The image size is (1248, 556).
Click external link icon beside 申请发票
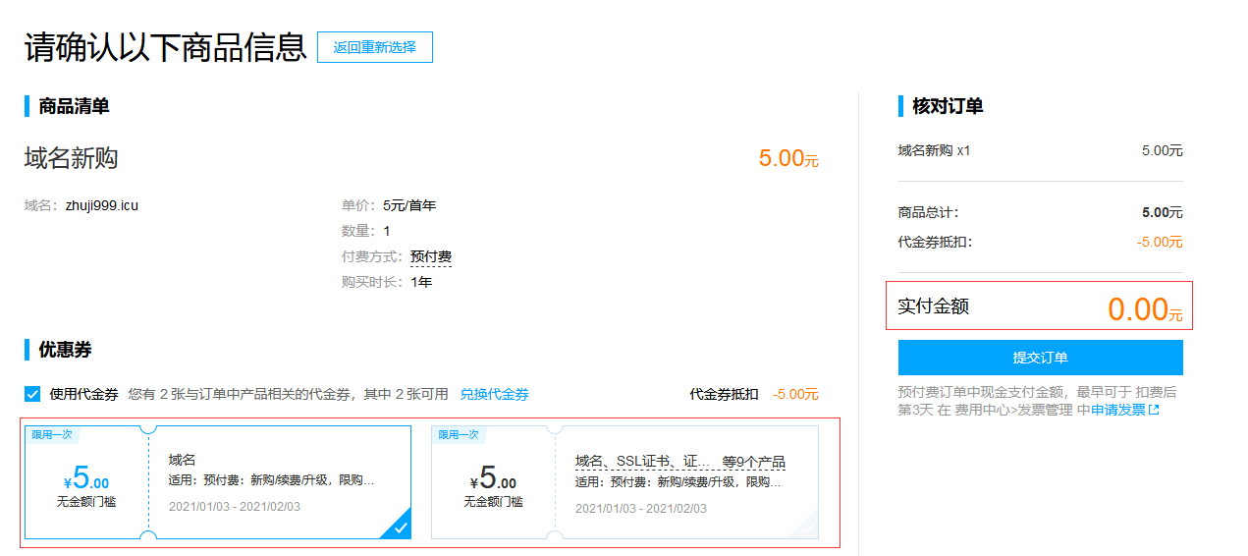1154,410
